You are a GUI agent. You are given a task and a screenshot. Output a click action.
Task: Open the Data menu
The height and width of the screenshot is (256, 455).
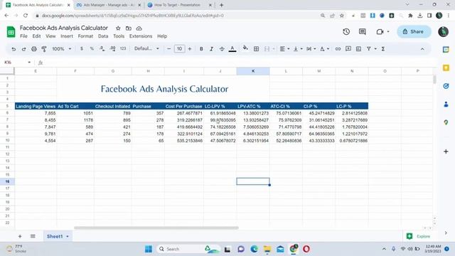pyautogui.click(x=103, y=36)
